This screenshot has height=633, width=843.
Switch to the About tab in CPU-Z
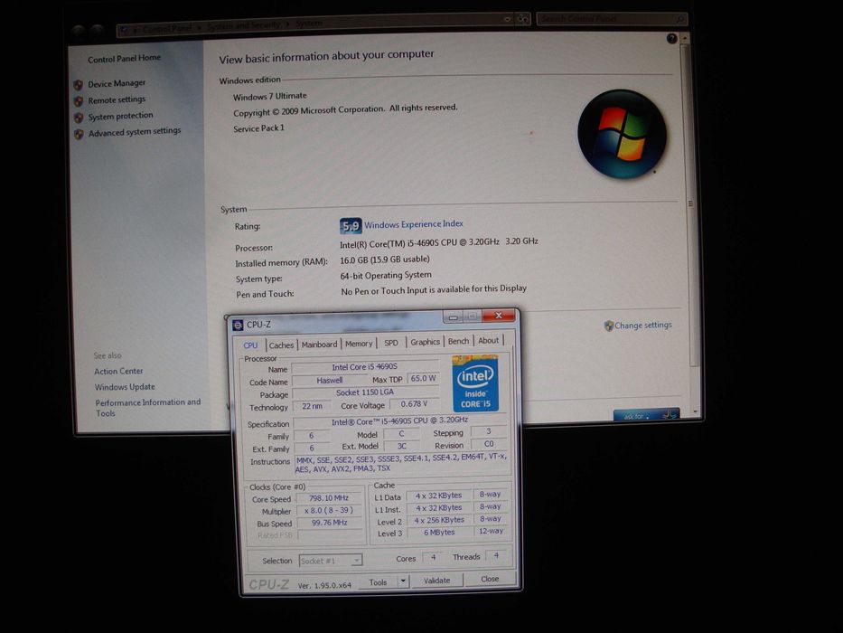coord(488,340)
